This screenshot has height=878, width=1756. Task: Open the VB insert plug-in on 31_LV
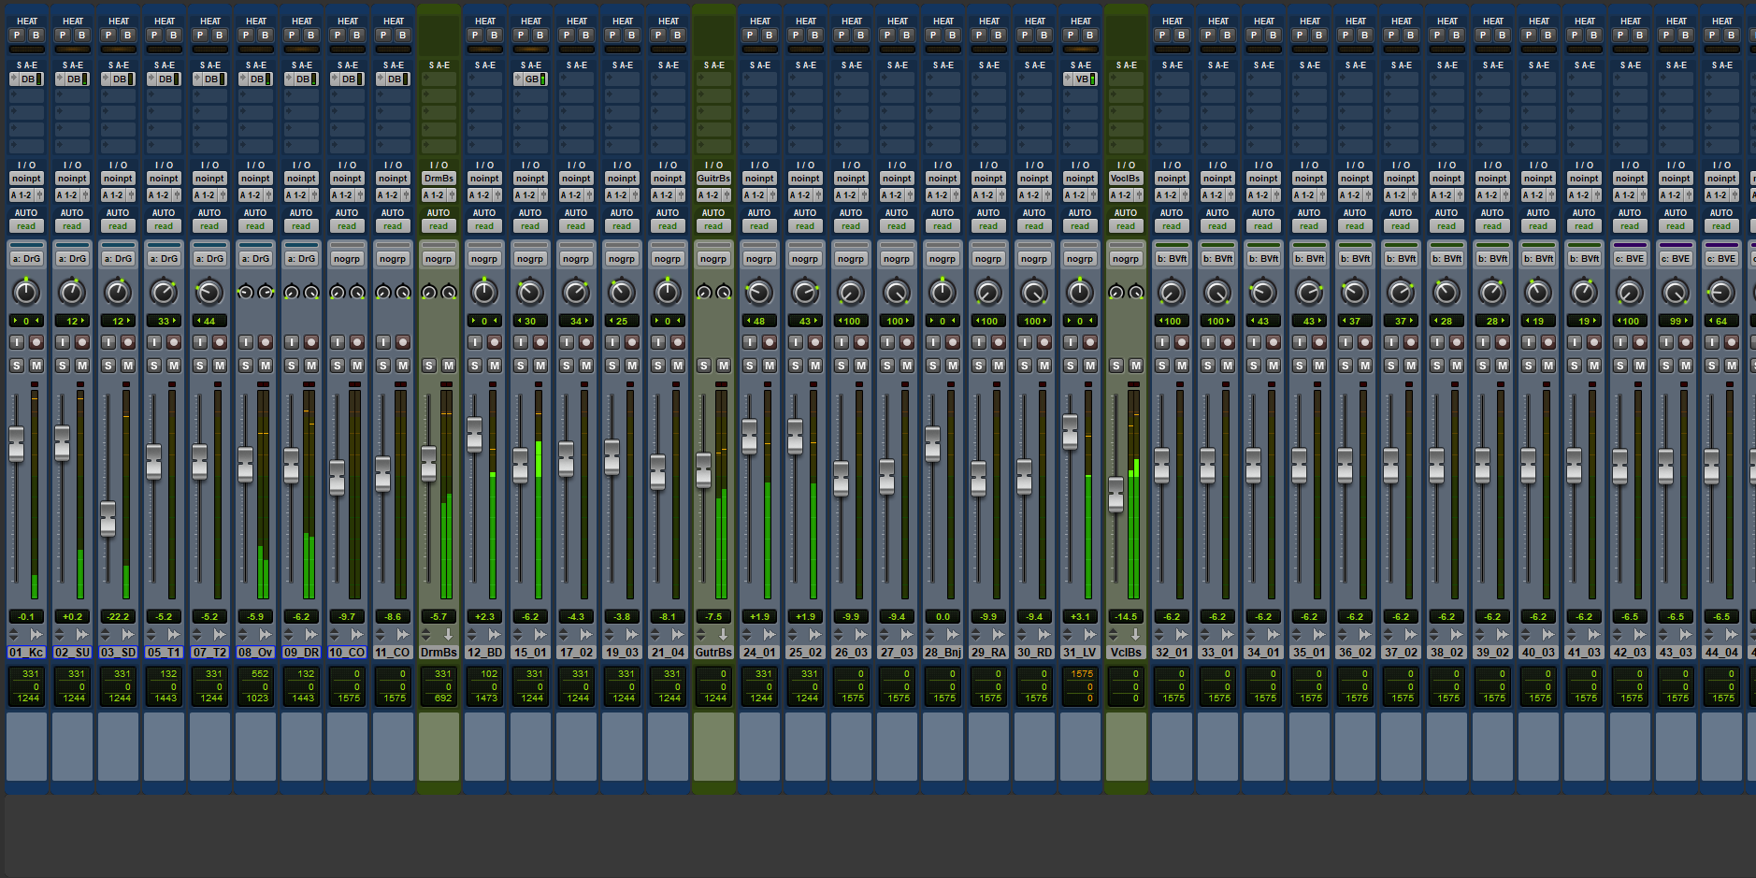pos(1081,79)
